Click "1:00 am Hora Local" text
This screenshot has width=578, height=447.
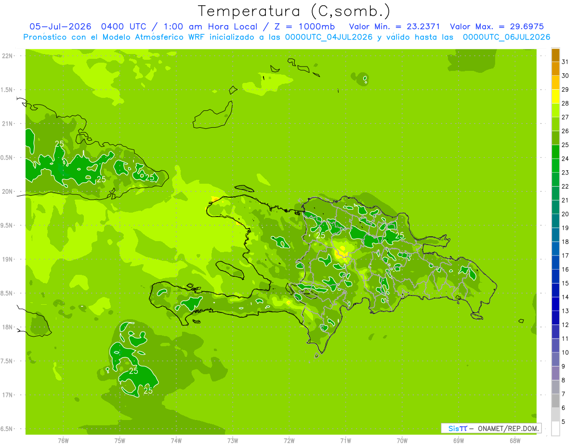tap(210, 27)
